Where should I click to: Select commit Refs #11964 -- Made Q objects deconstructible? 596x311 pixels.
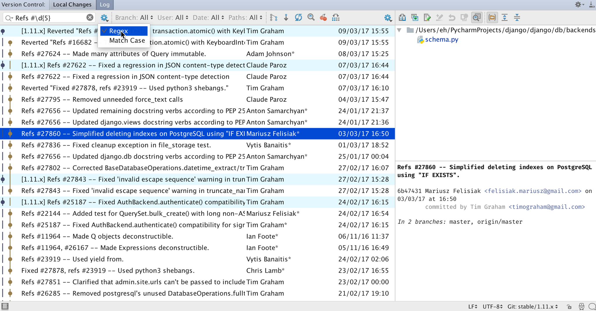coord(197,236)
